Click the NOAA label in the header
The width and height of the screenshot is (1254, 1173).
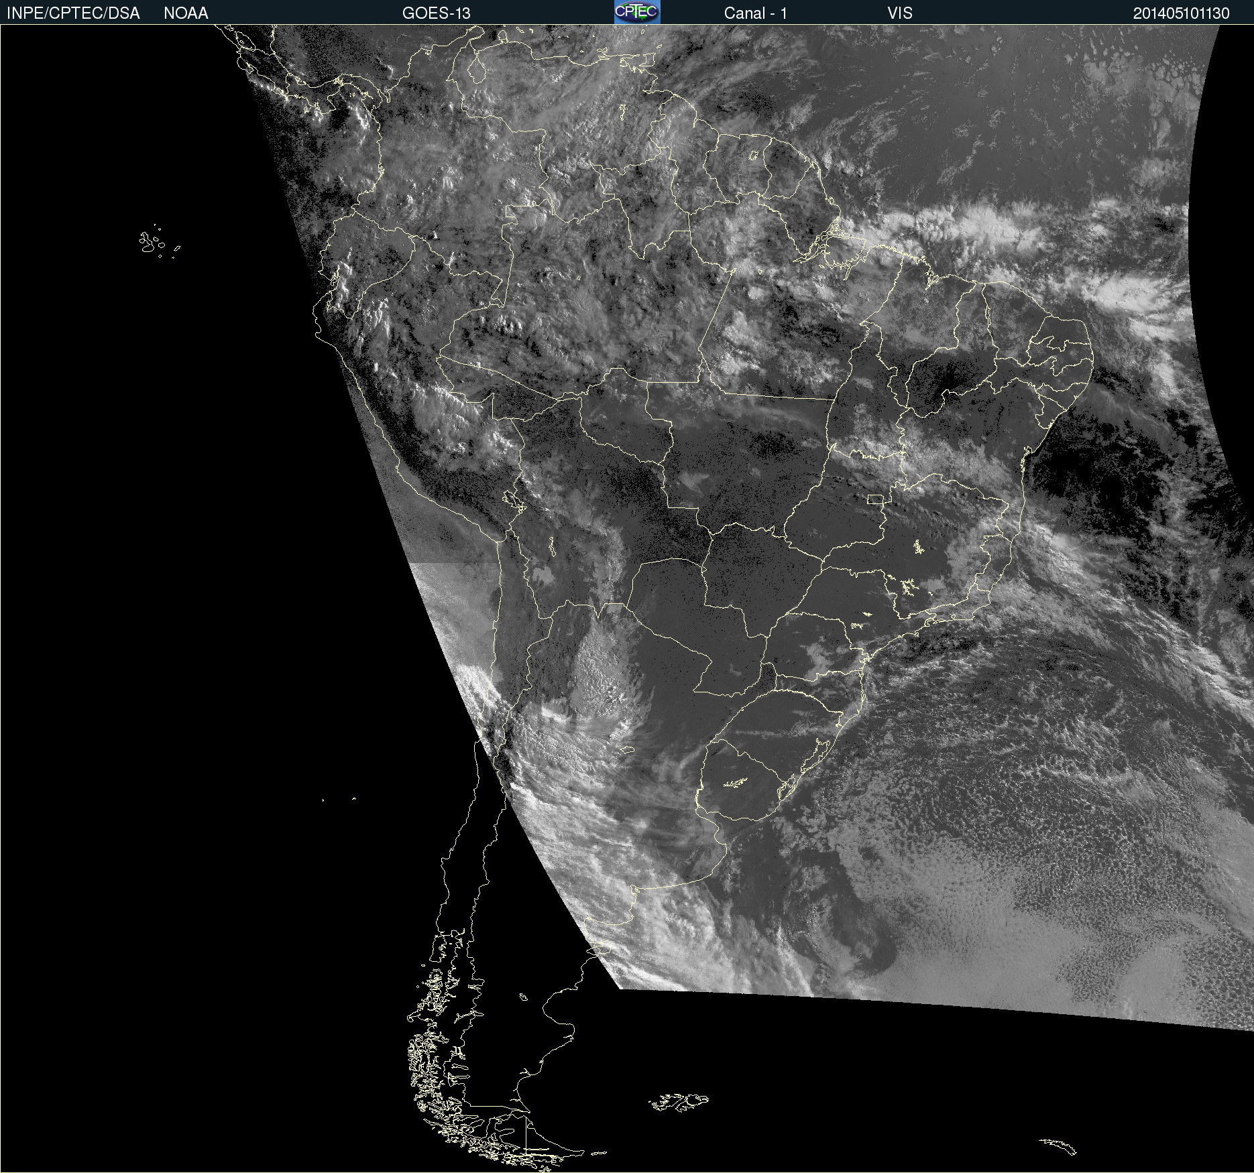(x=186, y=13)
